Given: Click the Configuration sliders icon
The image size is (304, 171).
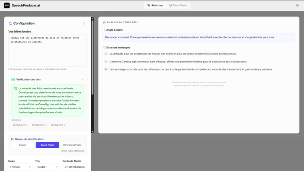Looking at the screenshot, I should (x=10, y=24).
